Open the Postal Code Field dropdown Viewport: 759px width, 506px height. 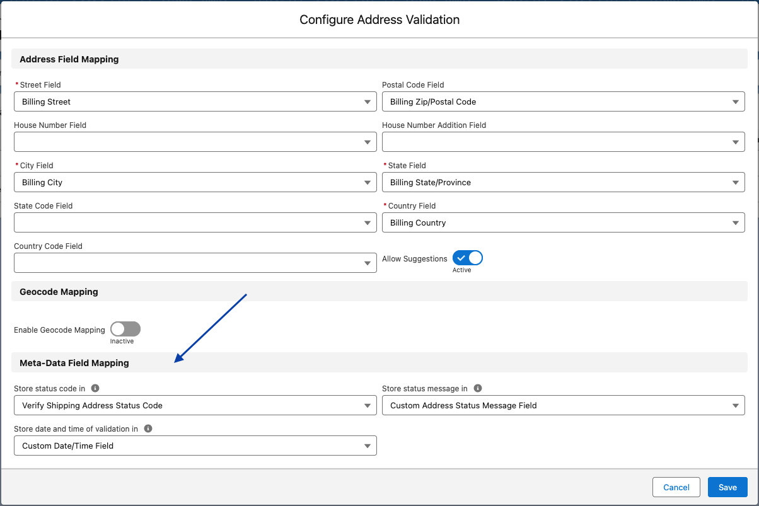pyautogui.click(x=564, y=101)
